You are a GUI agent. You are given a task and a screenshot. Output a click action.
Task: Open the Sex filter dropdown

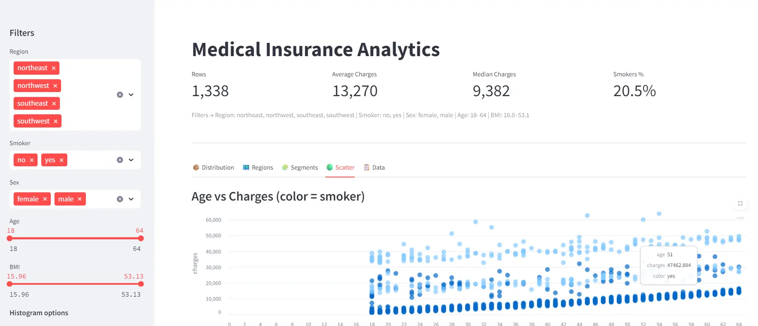coord(131,198)
